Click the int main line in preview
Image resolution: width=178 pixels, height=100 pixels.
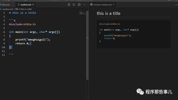coord(119,30)
